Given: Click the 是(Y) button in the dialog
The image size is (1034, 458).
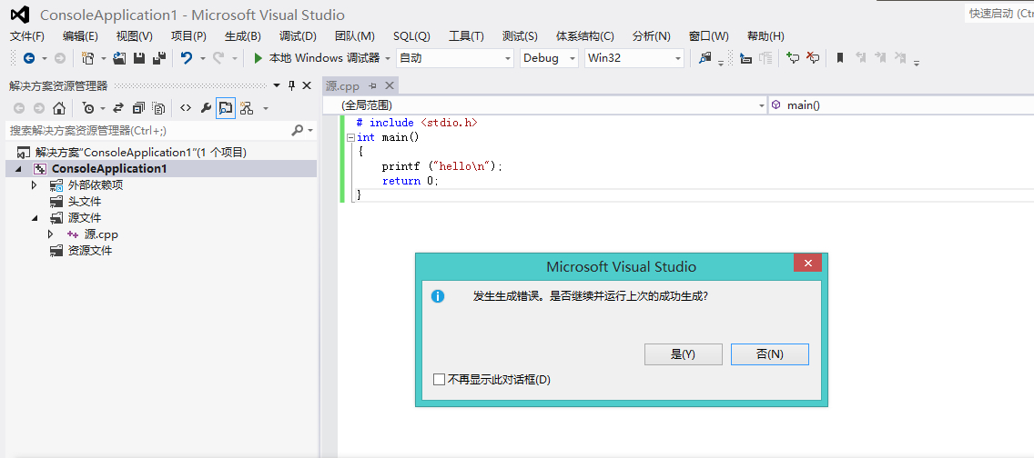Looking at the screenshot, I should (x=684, y=354).
